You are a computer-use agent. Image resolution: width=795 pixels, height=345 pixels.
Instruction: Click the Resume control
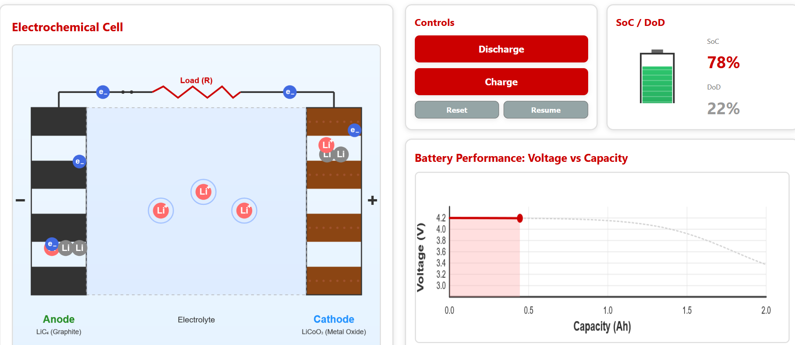point(545,110)
